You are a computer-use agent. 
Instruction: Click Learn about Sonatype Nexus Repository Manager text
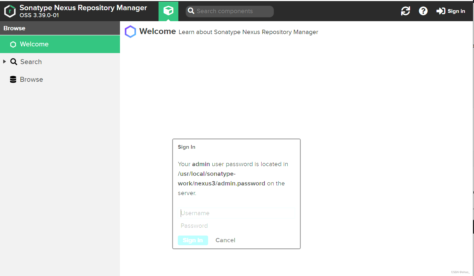click(x=248, y=32)
